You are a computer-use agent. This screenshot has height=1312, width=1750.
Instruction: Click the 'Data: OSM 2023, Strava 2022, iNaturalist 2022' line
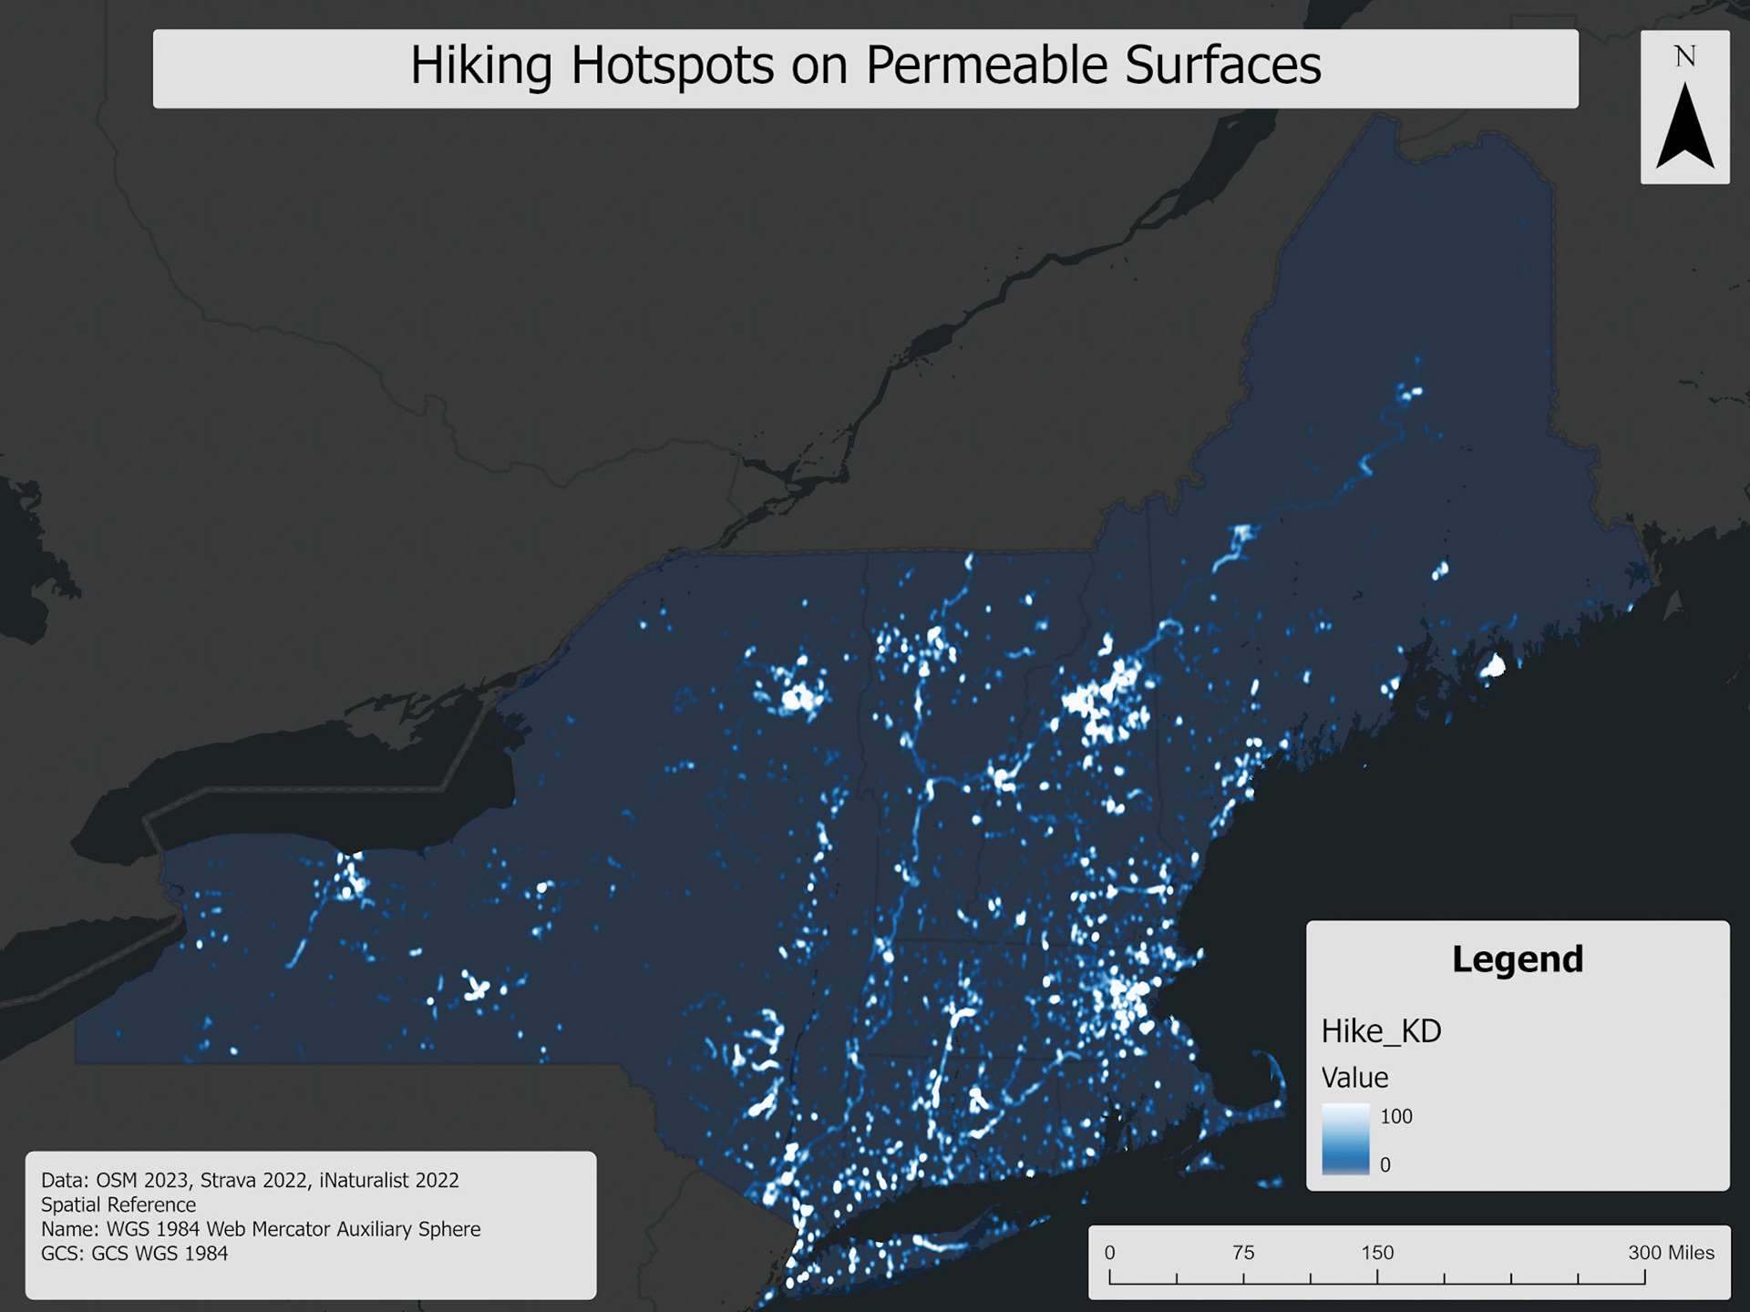(x=250, y=1181)
